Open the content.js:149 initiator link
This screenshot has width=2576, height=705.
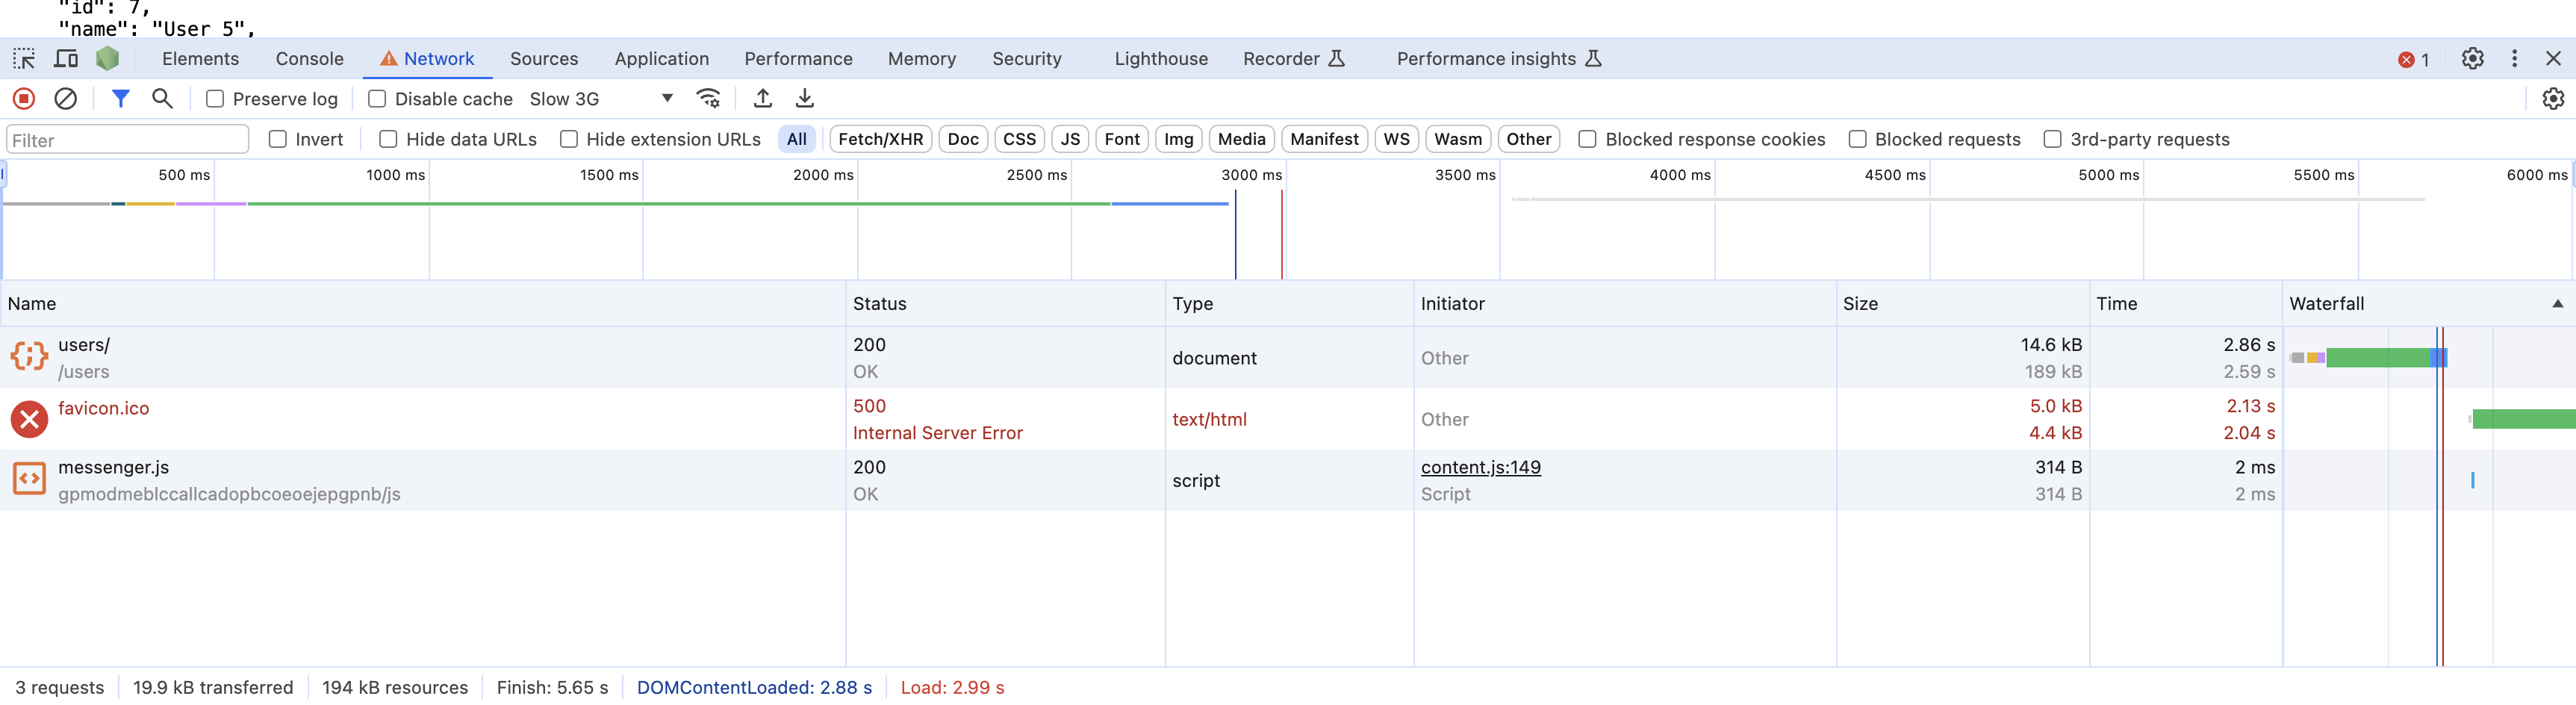click(1480, 467)
